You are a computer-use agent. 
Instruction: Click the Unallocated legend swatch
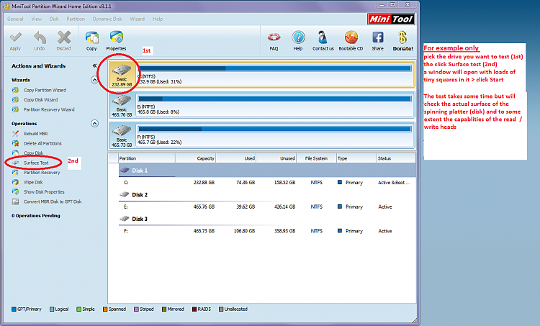(221, 309)
